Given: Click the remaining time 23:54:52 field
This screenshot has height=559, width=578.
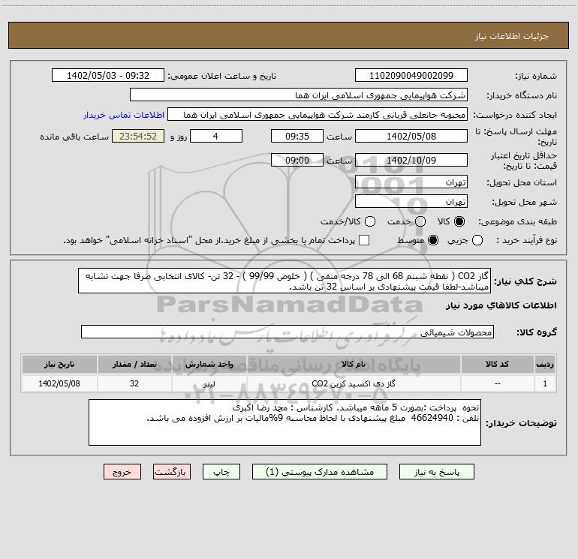Looking at the screenshot, I should tap(138, 136).
